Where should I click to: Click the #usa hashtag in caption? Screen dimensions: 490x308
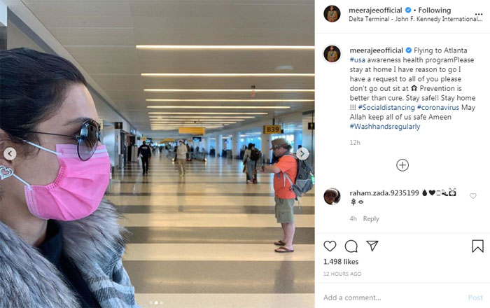tap(357, 60)
